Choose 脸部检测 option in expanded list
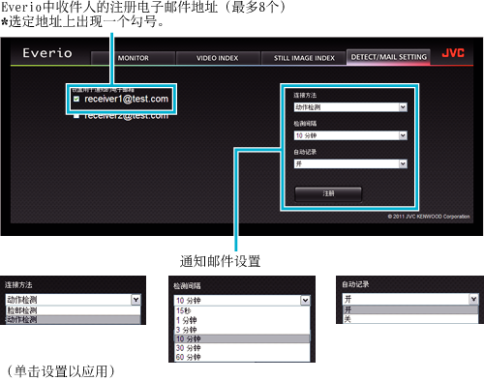Image resolution: width=484 pixels, height=381 pixels. pos(74,310)
